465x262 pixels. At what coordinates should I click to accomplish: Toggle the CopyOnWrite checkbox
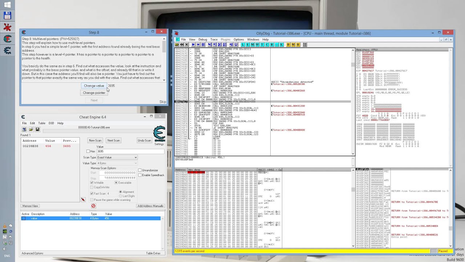click(92, 187)
